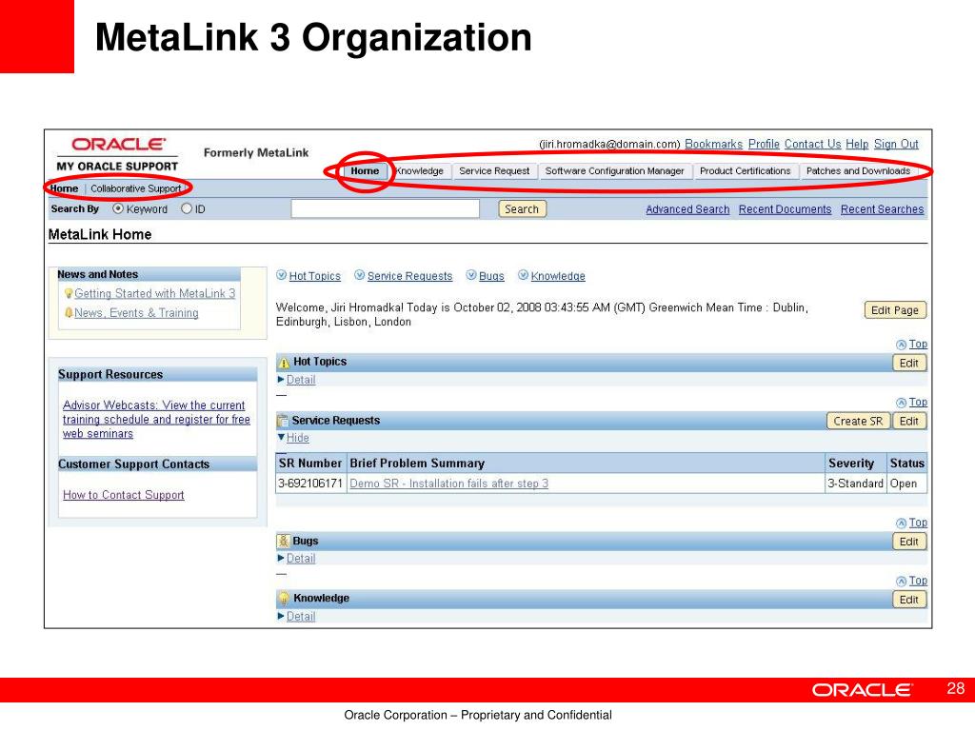
Task: Jump to the Knowledge anchor link
Action: click(558, 276)
